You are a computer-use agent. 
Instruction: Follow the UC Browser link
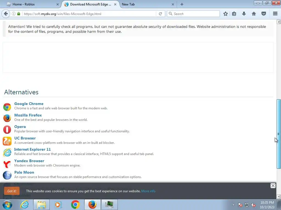pos(25,138)
